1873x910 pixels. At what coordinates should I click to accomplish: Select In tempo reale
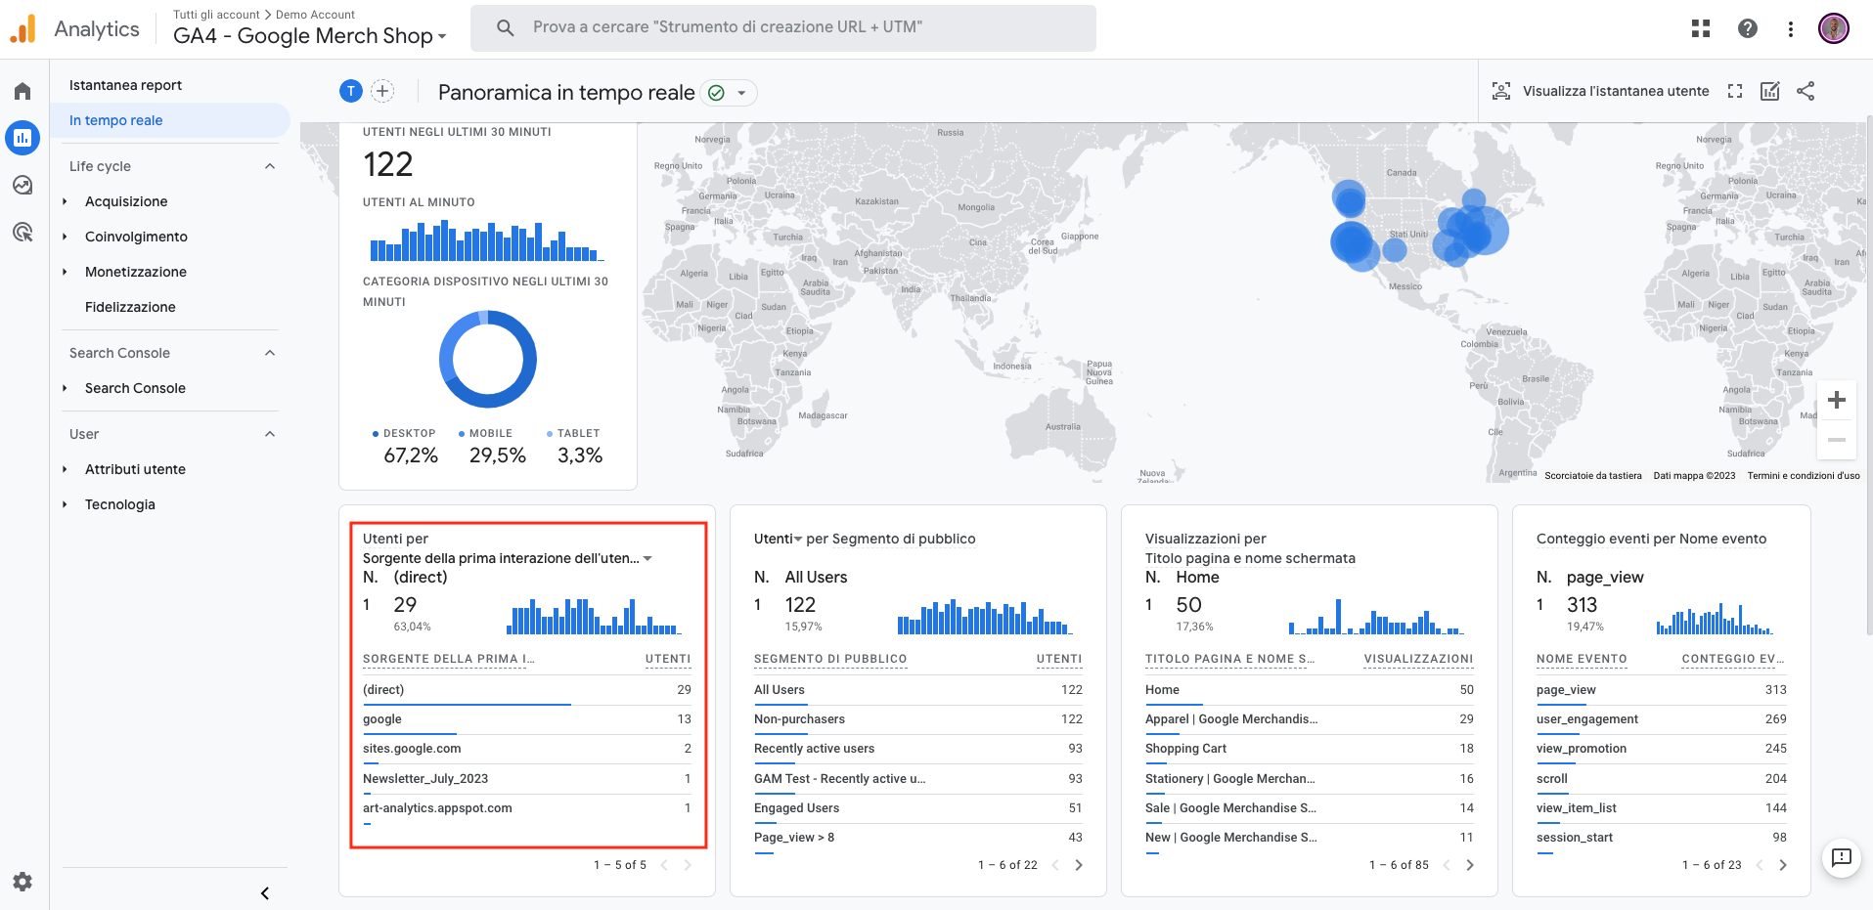pyautogui.click(x=170, y=120)
